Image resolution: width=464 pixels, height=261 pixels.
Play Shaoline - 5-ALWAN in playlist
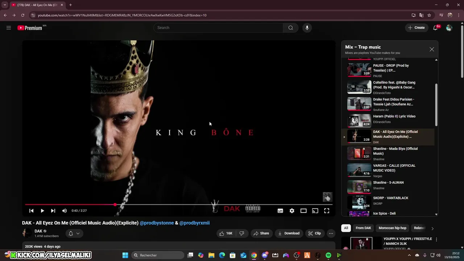pos(388,187)
